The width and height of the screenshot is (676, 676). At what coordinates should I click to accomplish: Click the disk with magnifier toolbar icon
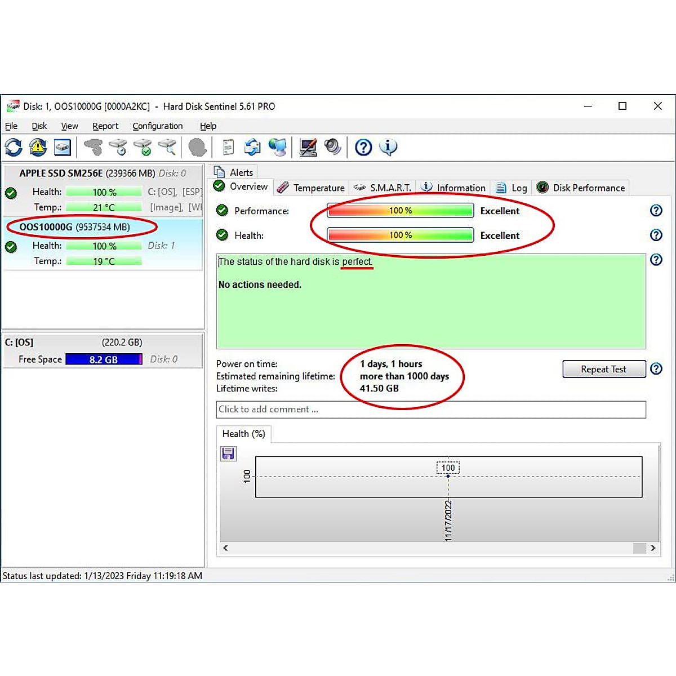pyautogui.click(x=167, y=148)
